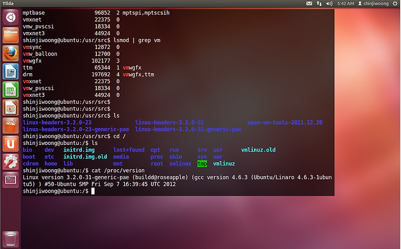Open the Files folder launcher icon
This screenshot has width=401, height=249.
tap(11, 35)
